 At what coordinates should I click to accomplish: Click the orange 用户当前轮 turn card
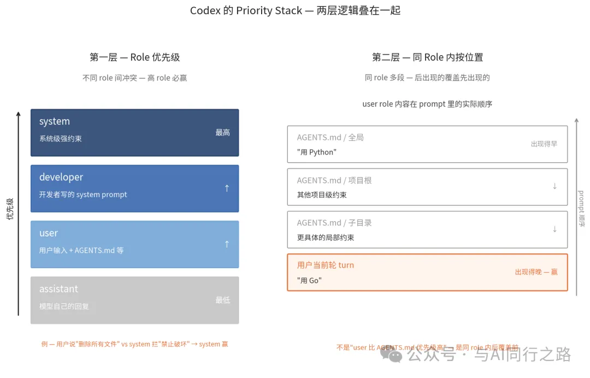pos(427,272)
